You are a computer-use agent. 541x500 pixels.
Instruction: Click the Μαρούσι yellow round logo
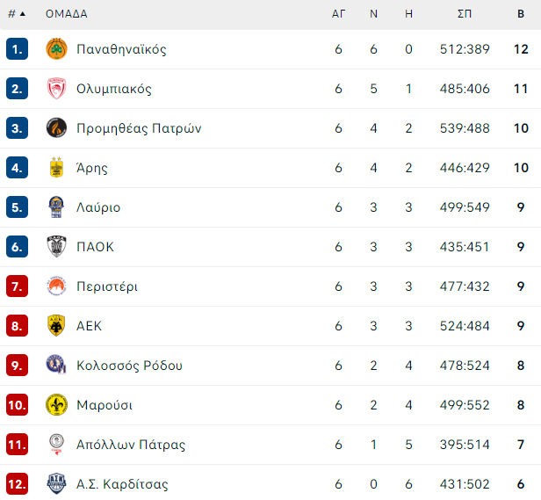click(x=56, y=404)
